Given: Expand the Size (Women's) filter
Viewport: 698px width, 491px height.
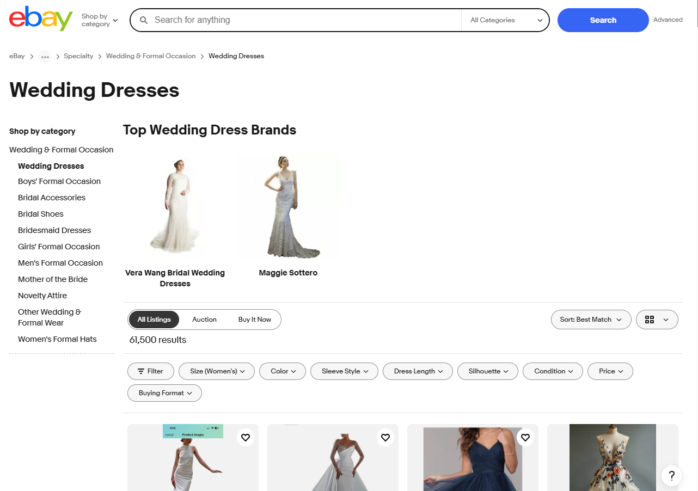Looking at the screenshot, I should tap(217, 371).
